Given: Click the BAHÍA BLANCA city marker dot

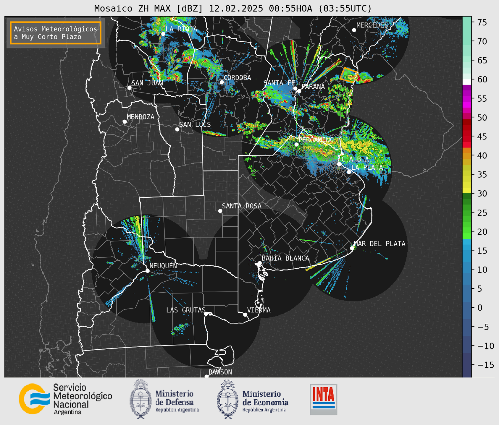Looking at the screenshot, I should (259, 263).
